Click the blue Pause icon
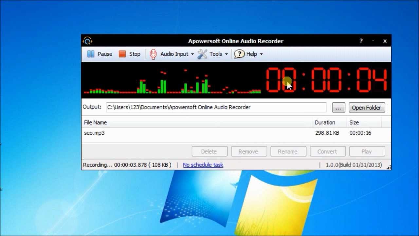Image resolution: width=419 pixels, height=236 pixels. coord(91,54)
